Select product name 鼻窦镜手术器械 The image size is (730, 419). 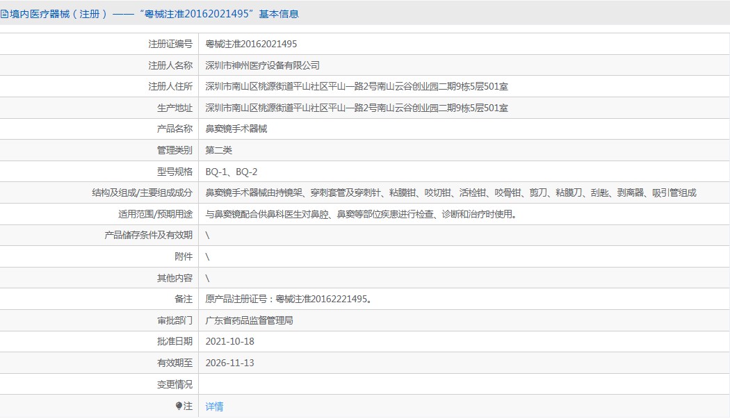tap(236, 129)
